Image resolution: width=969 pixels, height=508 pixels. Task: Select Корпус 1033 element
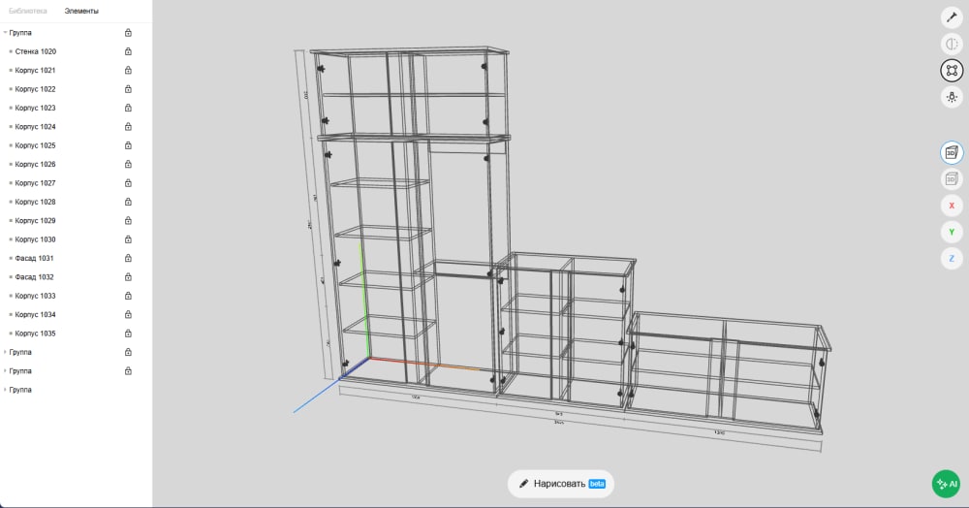click(35, 296)
